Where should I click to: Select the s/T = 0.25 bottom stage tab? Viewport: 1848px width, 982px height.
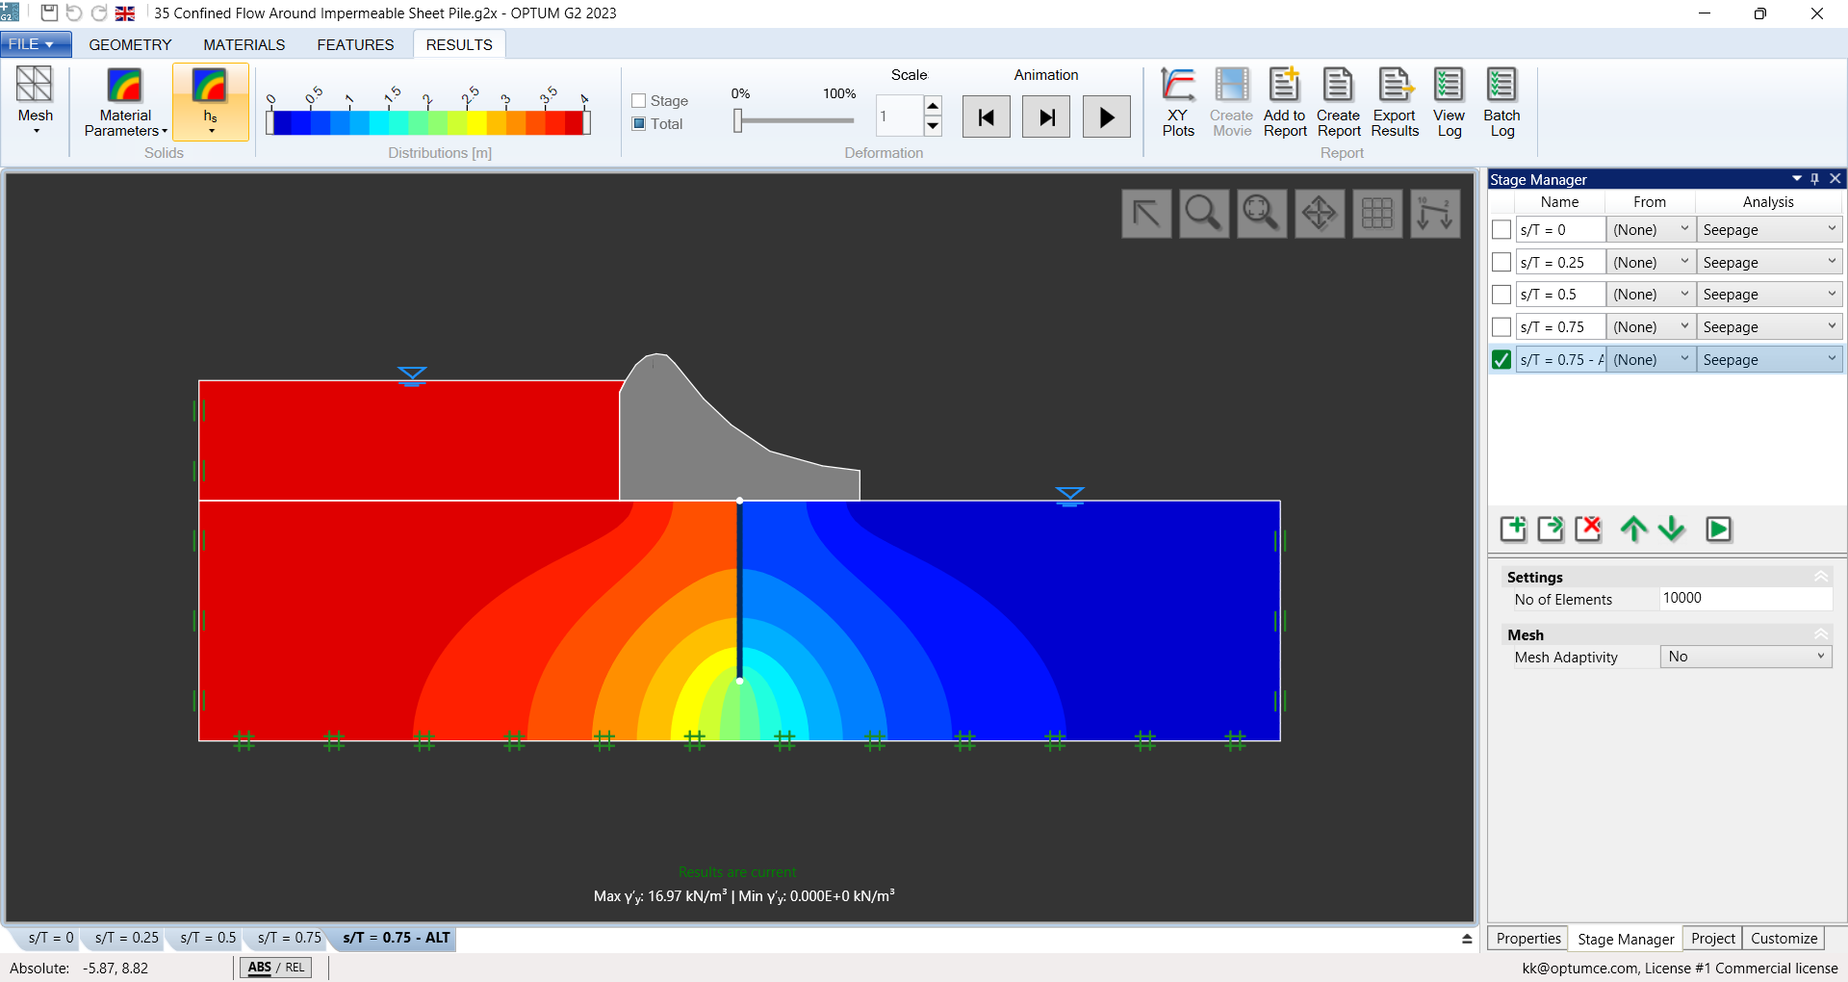tap(126, 938)
